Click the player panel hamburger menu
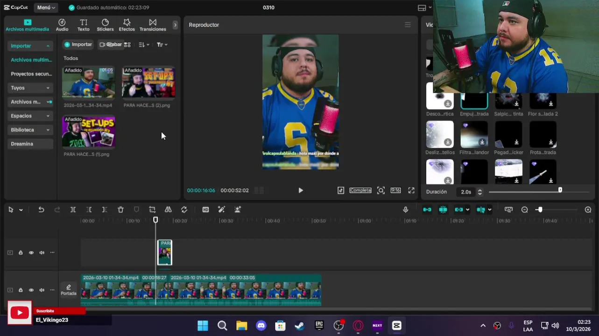599x336 pixels. point(408,25)
